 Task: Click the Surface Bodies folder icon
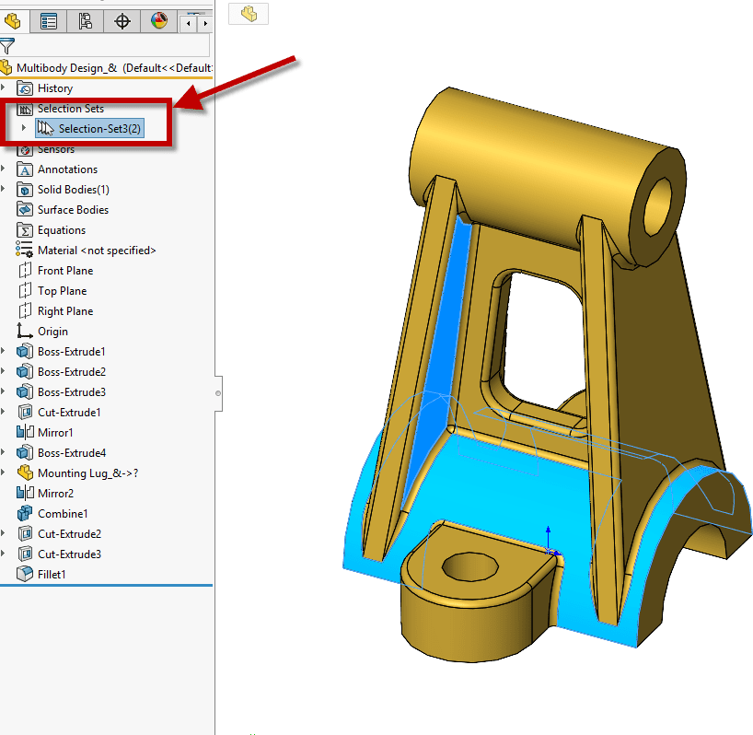tap(25, 210)
